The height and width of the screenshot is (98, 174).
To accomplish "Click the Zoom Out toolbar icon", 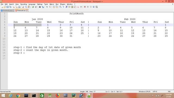I will tap(50, 7).
